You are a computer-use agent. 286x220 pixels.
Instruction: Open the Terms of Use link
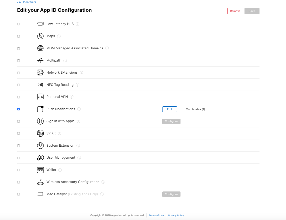point(156,215)
